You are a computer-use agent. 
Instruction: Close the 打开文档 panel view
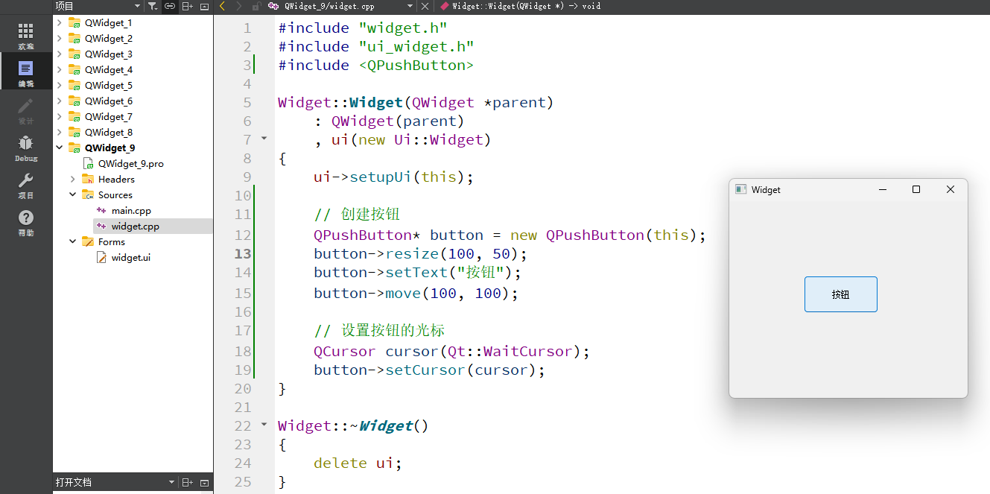(205, 483)
